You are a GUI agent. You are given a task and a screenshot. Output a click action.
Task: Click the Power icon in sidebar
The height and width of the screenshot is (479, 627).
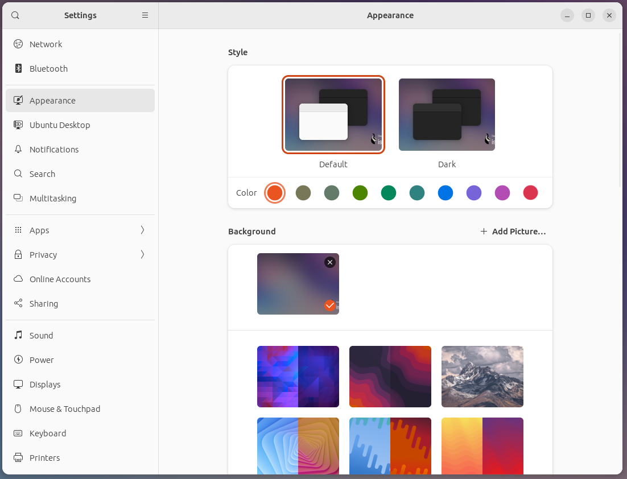[18, 360]
